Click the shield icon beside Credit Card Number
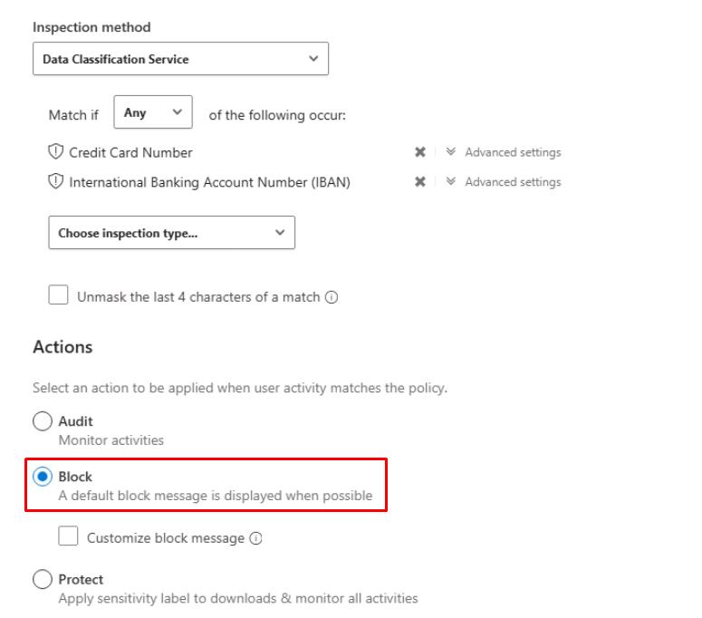 click(56, 152)
